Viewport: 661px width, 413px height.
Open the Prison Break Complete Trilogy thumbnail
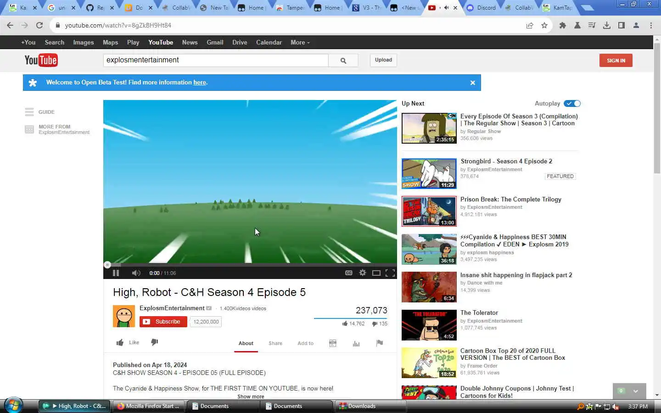point(429,212)
